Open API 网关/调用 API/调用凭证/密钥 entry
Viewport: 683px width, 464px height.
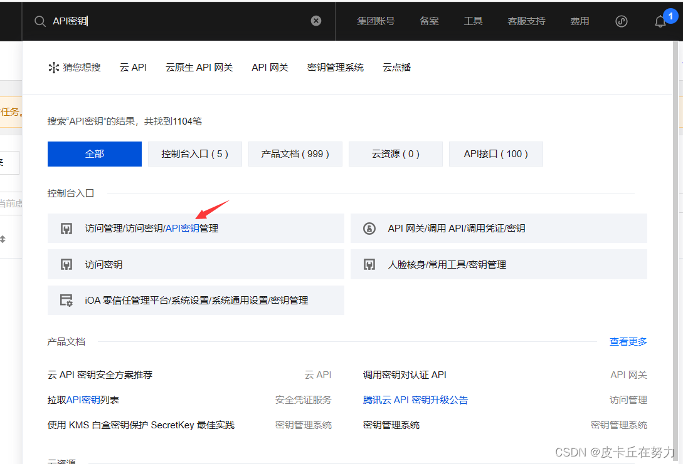coord(499,229)
